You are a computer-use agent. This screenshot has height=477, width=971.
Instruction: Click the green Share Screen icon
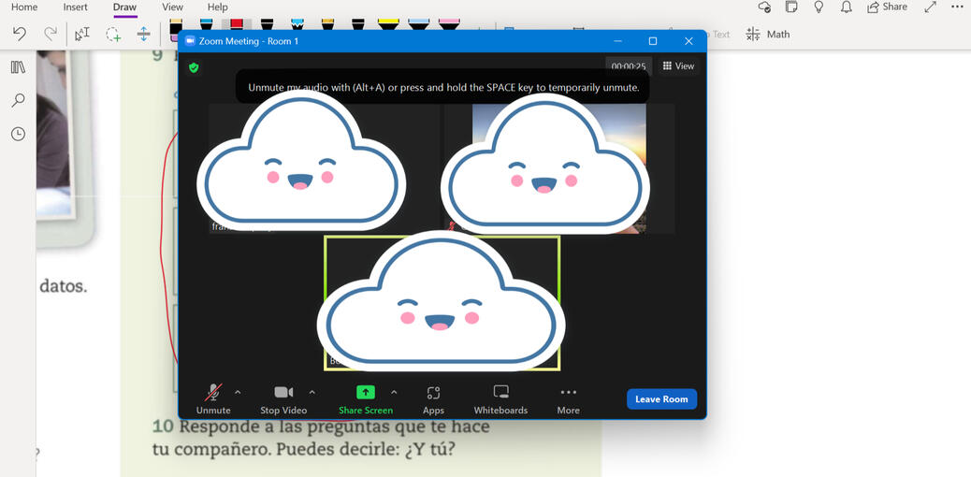pyautogui.click(x=366, y=393)
